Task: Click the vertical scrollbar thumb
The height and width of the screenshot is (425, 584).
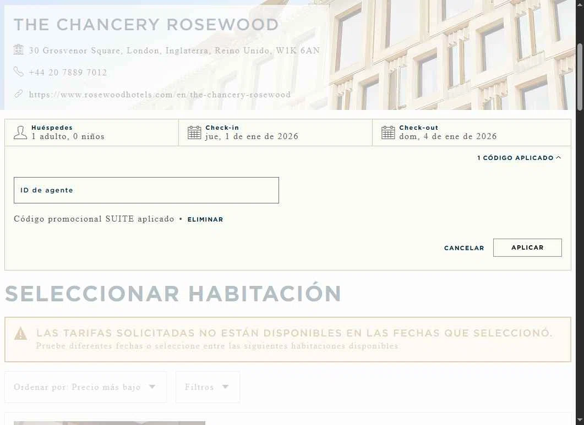Action: (x=580, y=77)
